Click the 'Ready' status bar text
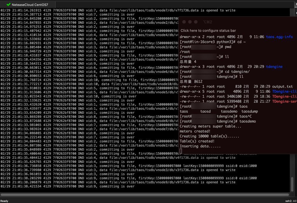This screenshot has height=203, width=297. (4, 201)
